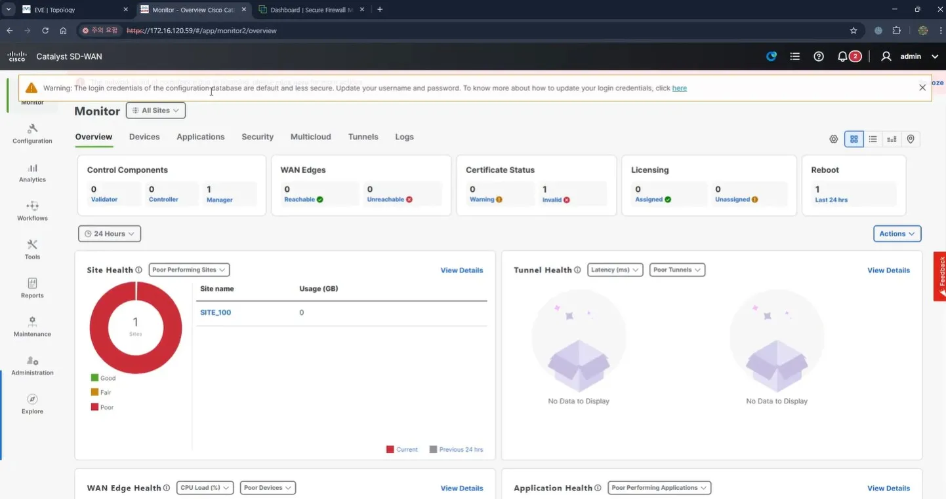Image resolution: width=946 pixels, height=499 pixels.
Task: Switch to the Logs tab
Action: pyautogui.click(x=404, y=137)
